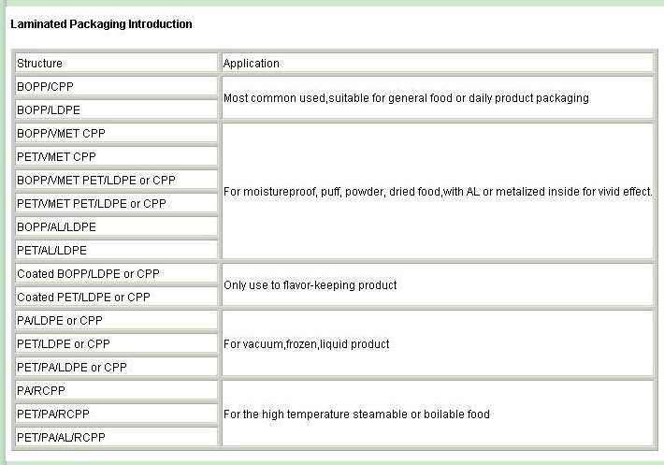Viewport: 664px width, 465px height.
Task: Click the "PET/PA/LDPE or CPP" cell
Action: [116, 368]
